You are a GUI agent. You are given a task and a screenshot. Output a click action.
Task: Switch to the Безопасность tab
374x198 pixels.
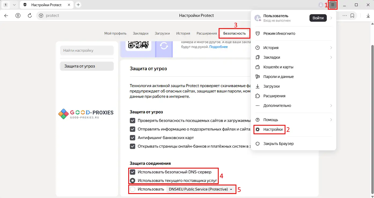pyautogui.click(x=234, y=33)
